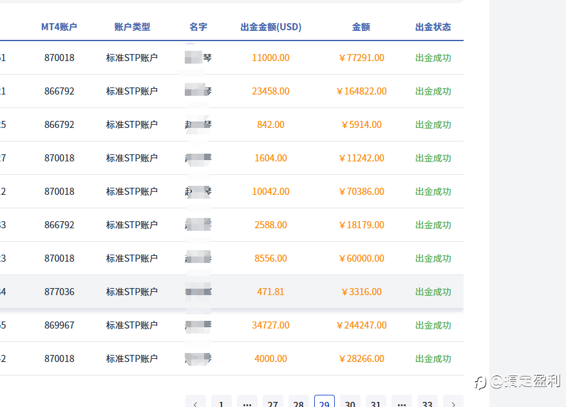Click the 账户类型 column header
This screenshot has width=566, height=407.
[x=132, y=27]
